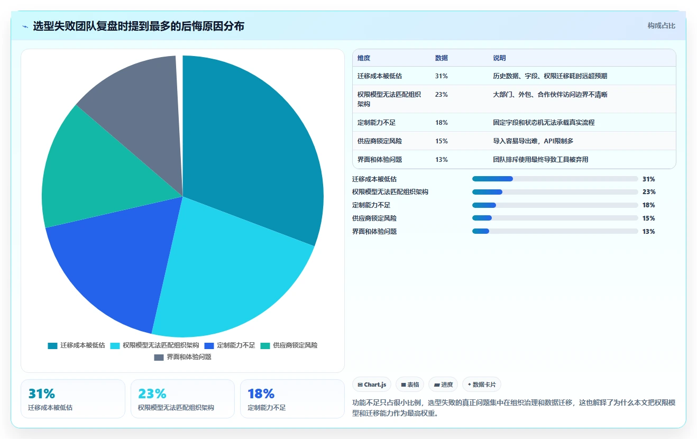The height and width of the screenshot is (439, 697).
Task: Click the 供应商锁定风险 progress row label
Action: (374, 218)
